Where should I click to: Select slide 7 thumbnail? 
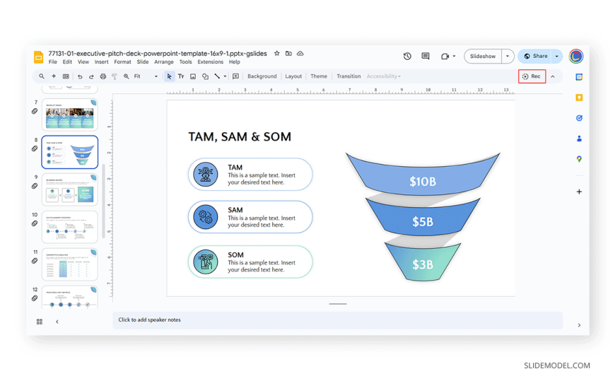point(70,115)
